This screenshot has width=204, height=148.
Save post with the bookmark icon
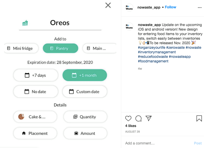199,118
